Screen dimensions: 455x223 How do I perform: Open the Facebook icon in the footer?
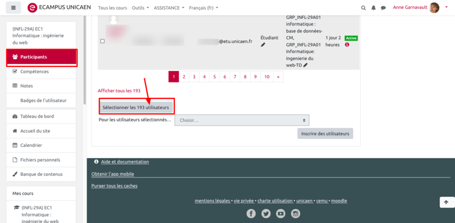pos(251,214)
